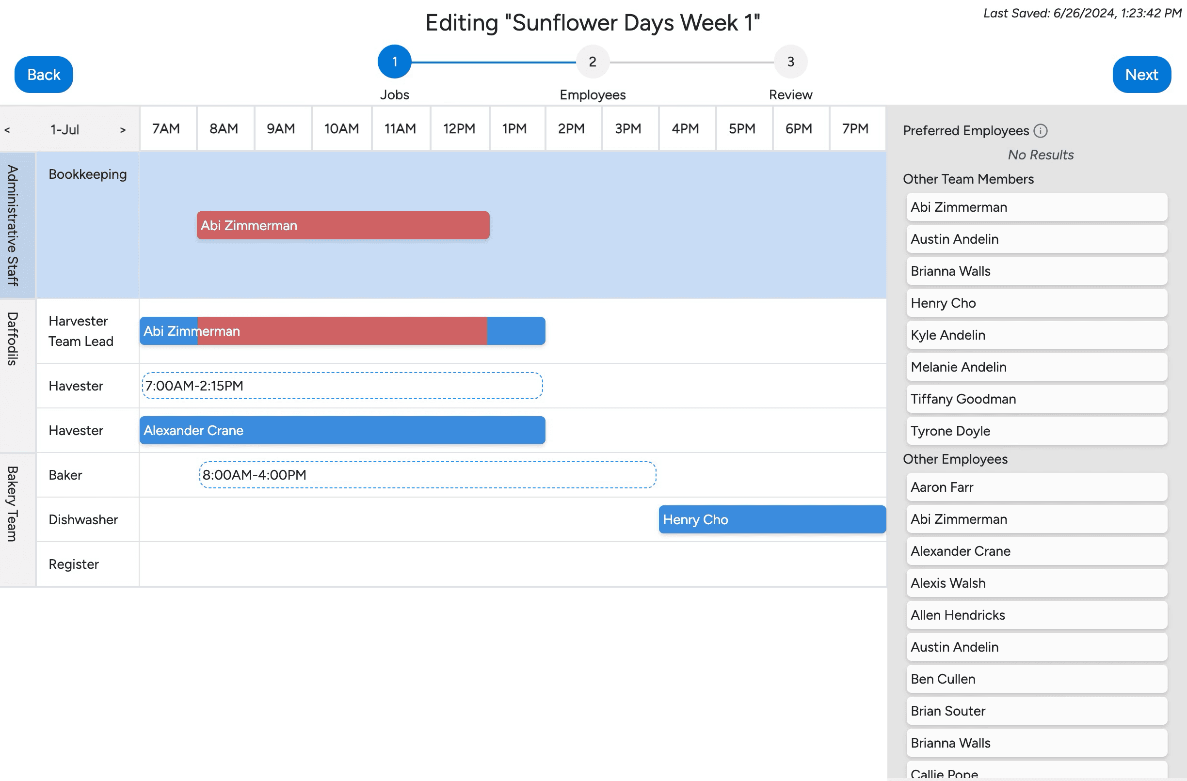
Task: Click step 1 Jobs circle
Action: point(394,62)
